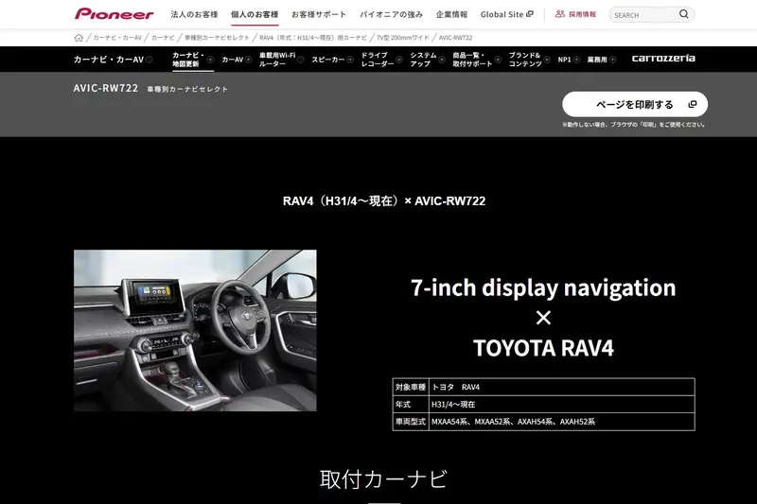Click the Pioneer logo
Screen dimensions: 757x504
coord(114,14)
